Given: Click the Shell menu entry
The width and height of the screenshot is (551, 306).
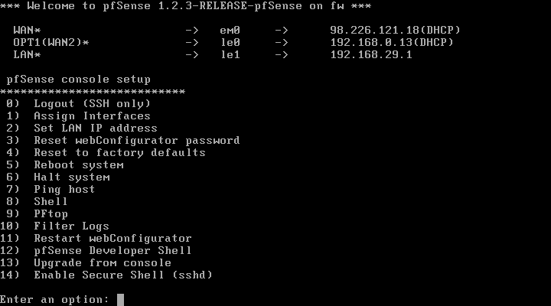Looking at the screenshot, I should point(37,202).
